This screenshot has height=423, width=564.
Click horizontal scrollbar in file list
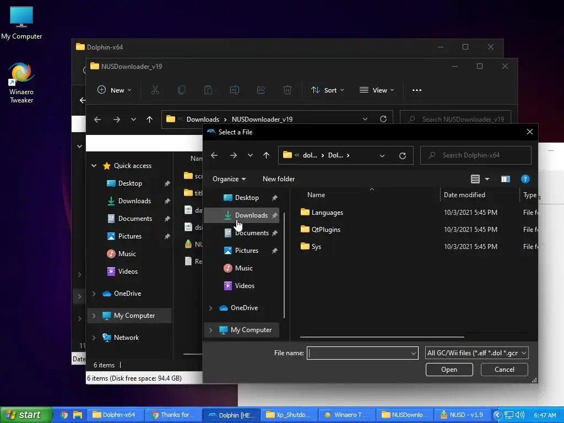click(x=382, y=337)
